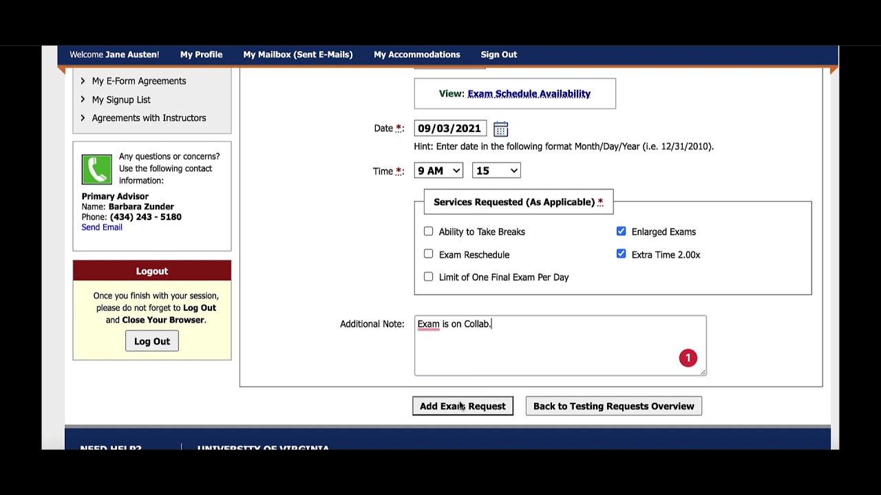
Task: Click the Logout panel header
Action: pos(152,271)
